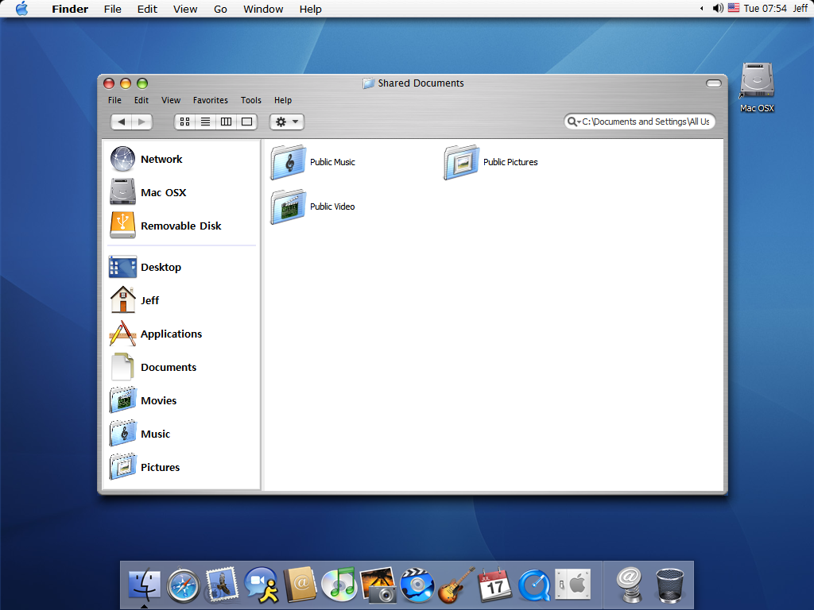Click the path address search field
The image size is (814, 610).
click(640, 122)
